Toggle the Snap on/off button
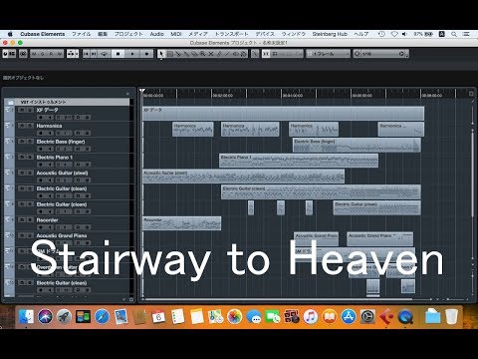 (266, 54)
